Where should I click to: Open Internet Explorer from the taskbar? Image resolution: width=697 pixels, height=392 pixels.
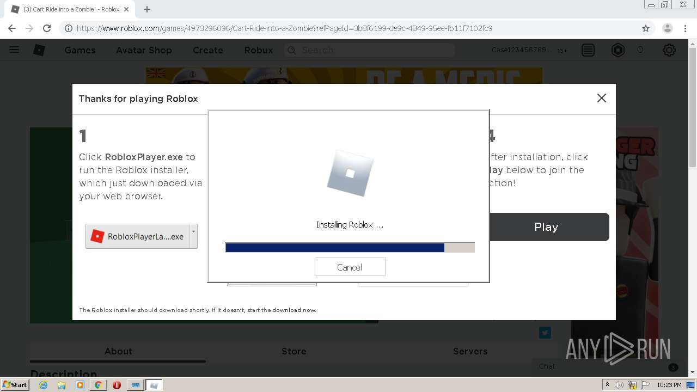point(43,385)
